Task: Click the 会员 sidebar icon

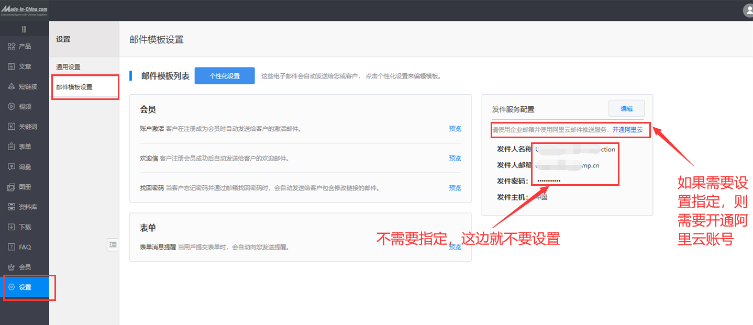Action: point(21,267)
